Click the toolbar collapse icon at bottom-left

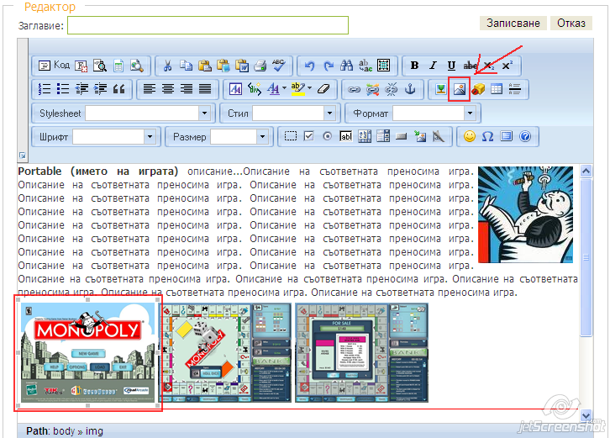(x=23, y=156)
